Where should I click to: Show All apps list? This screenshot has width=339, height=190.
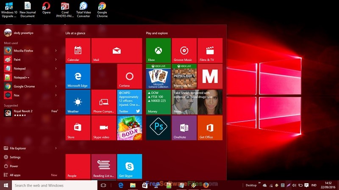(30, 175)
